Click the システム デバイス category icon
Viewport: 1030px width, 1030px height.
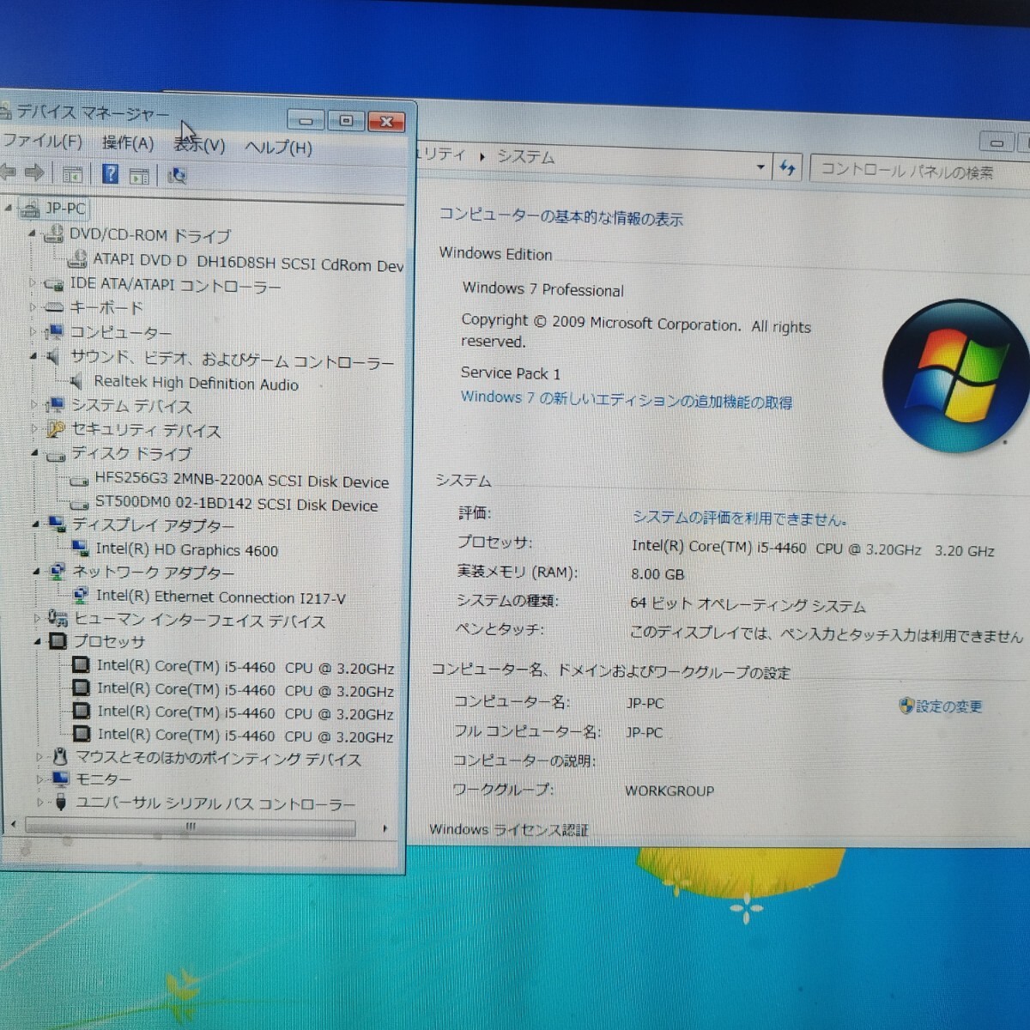point(55,404)
